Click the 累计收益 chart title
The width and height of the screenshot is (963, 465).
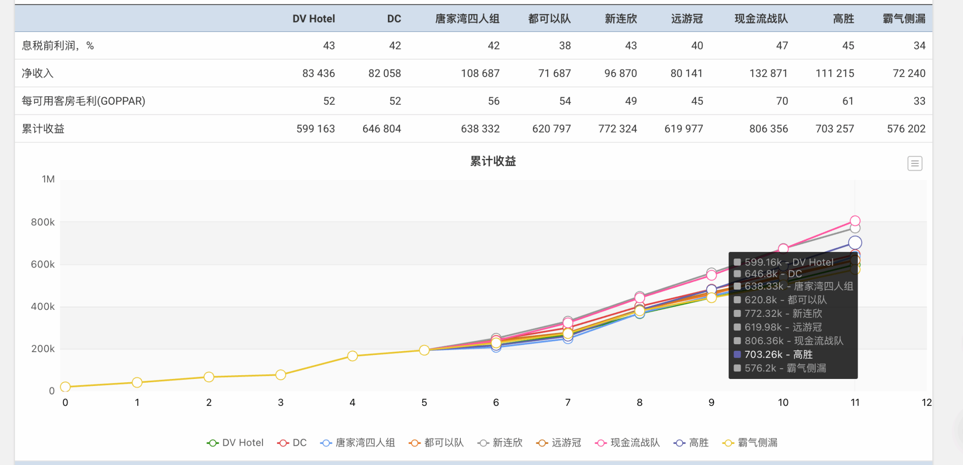(x=493, y=161)
